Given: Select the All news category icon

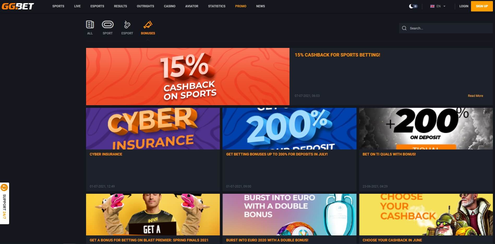Looking at the screenshot, I should point(90,24).
